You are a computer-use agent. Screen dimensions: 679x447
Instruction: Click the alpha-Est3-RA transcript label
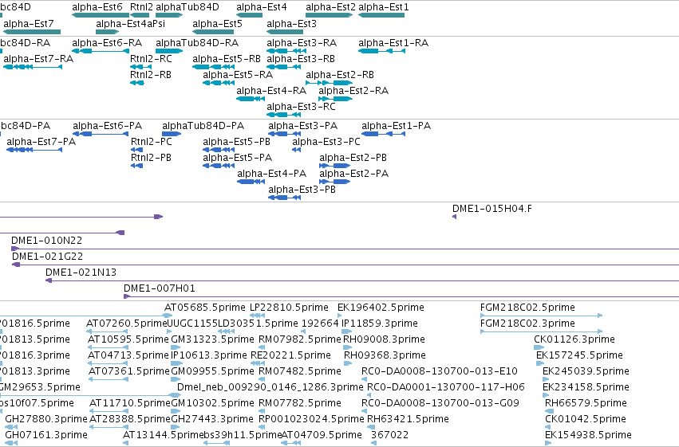tap(302, 43)
